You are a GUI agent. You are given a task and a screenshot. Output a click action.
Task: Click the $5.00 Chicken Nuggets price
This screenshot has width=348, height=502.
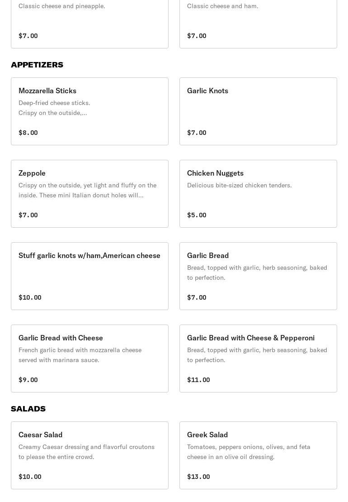tap(197, 215)
